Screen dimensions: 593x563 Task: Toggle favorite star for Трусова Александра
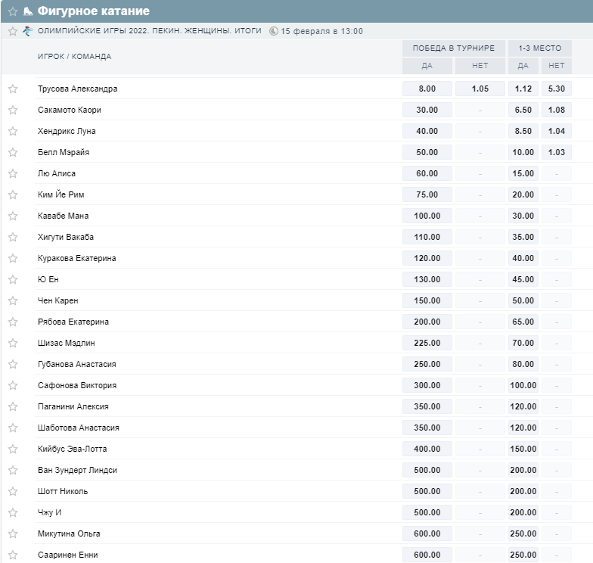(x=13, y=89)
